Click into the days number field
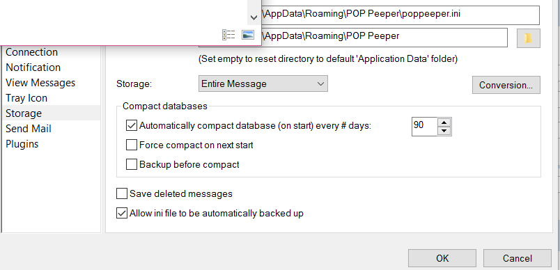Image resolution: width=560 pixels, height=270 pixels. pyautogui.click(x=424, y=126)
